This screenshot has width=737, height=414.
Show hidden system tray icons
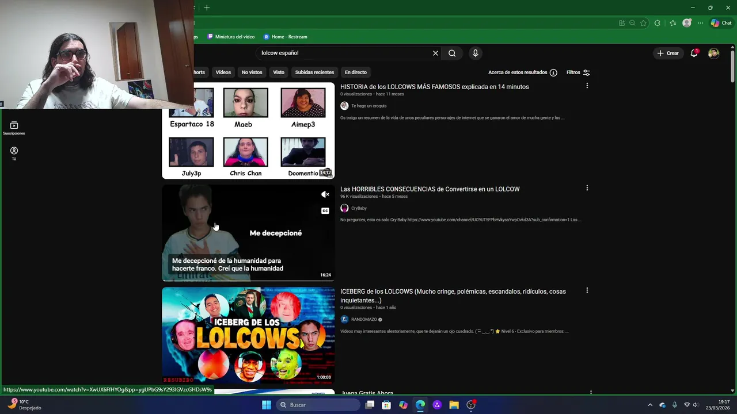(650, 405)
